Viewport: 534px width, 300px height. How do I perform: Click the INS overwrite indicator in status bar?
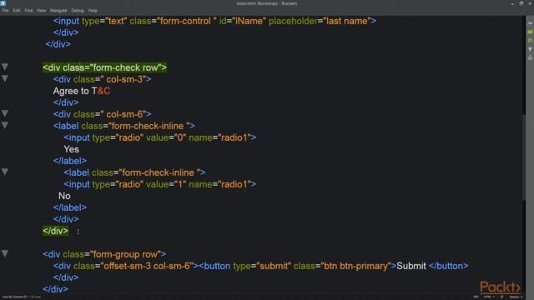(476, 297)
